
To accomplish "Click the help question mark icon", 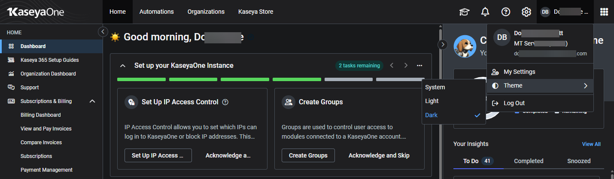I will coord(506,12).
